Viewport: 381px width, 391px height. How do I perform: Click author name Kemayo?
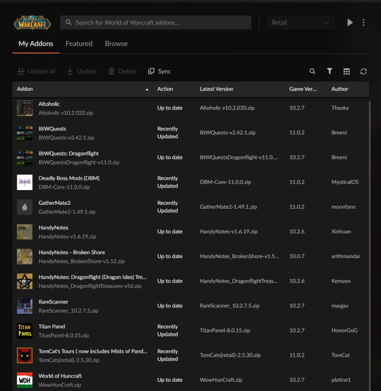[x=340, y=281]
